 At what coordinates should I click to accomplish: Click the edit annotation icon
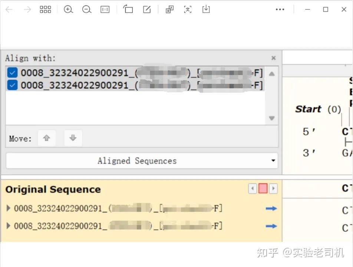[146, 9]
